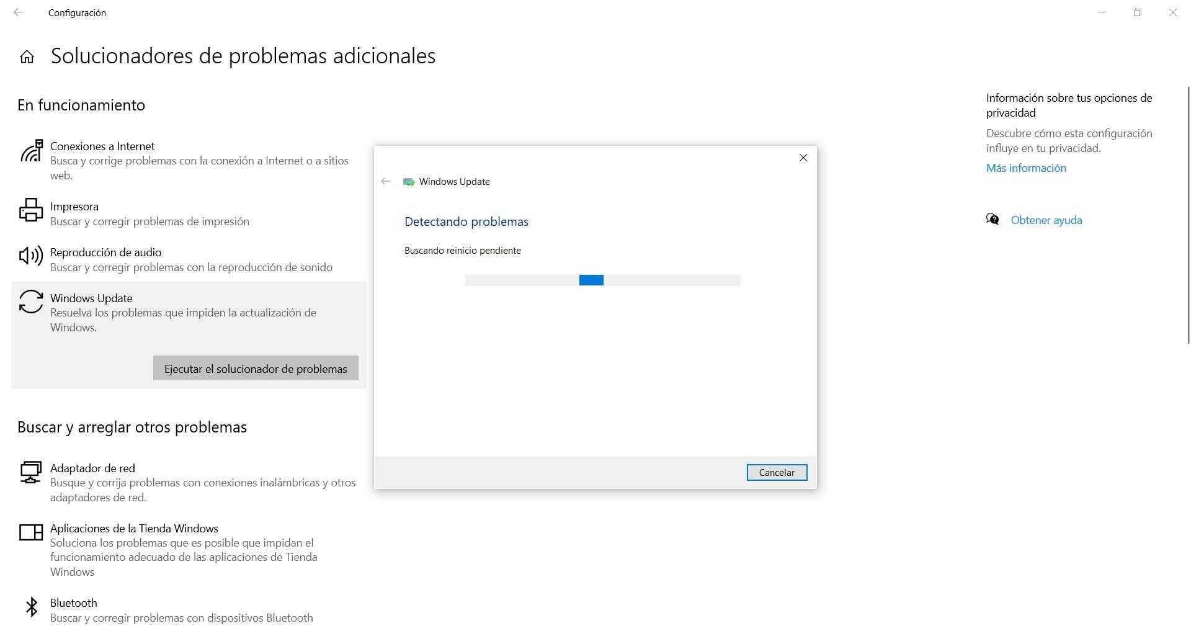Image resolution: width=1191 pixels, height=631 pixels.
Task: Click Solucionadores de problemas adicionales page title
Action: (x=243, y=56)
